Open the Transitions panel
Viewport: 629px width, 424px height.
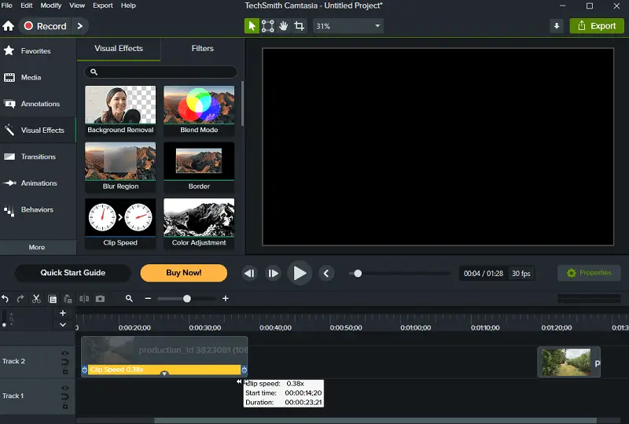point(38,157)
